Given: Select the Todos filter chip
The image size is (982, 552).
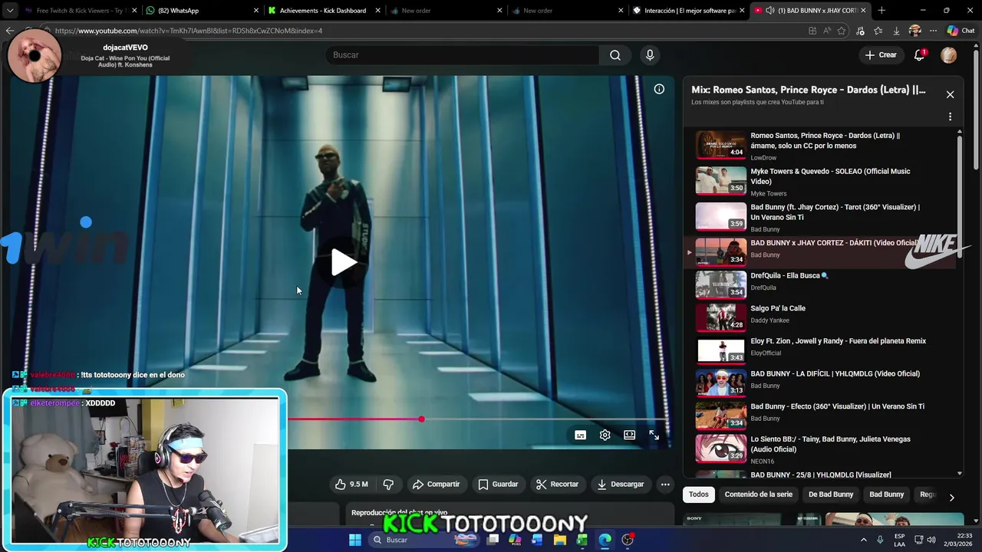Looking at the screenshot, I should pos(698,495).
